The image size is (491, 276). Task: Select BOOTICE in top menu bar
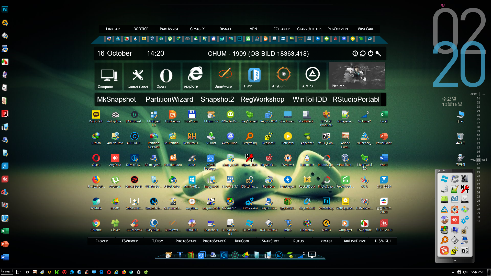point(141,29)
